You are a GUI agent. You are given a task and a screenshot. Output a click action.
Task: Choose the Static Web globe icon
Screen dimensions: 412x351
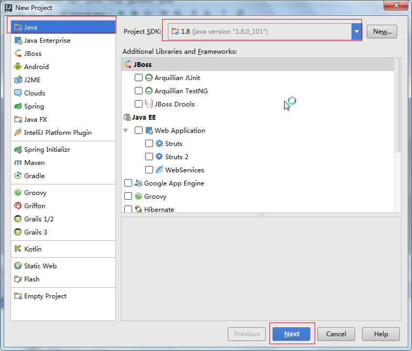[18, 266]
